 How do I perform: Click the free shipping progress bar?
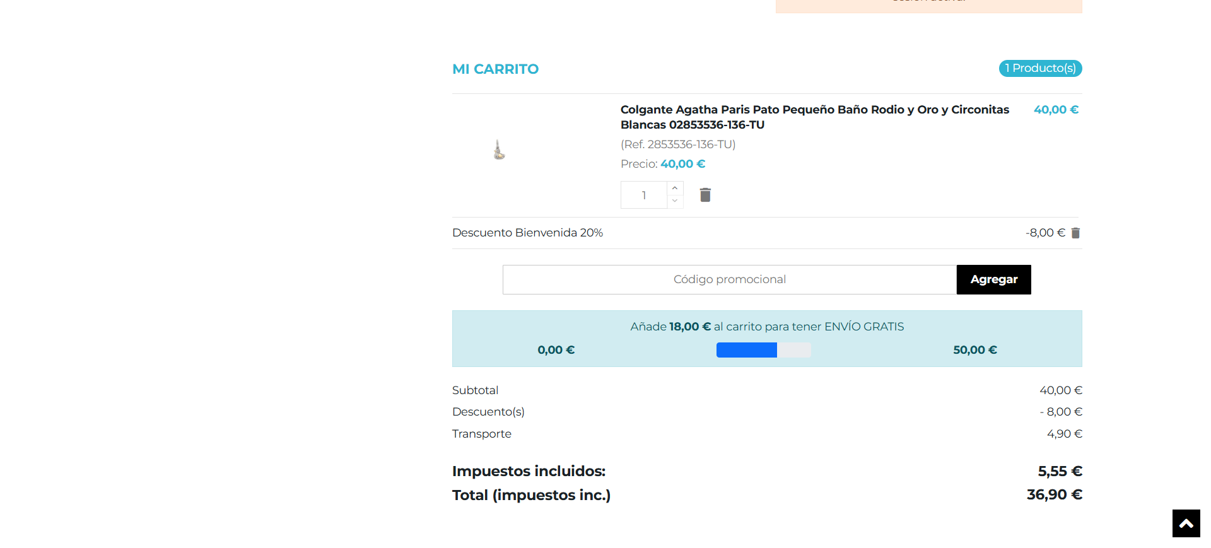click(763, 350)
